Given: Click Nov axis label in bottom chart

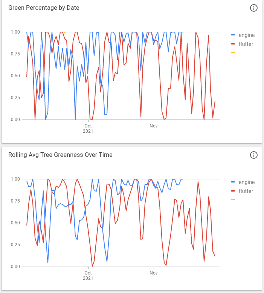Looking at the screenshot, I should tap(154, 273).
